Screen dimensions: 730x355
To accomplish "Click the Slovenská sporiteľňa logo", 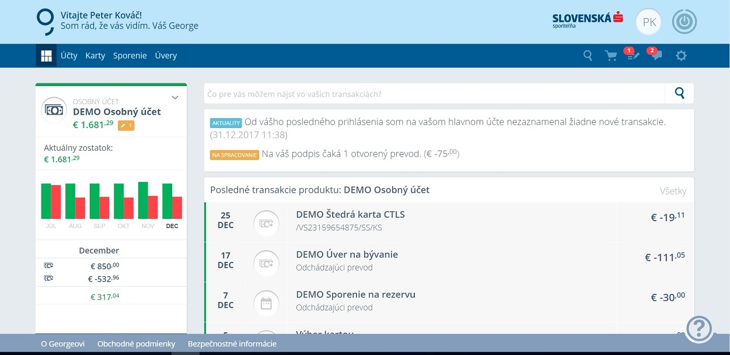I will point(588,20).
